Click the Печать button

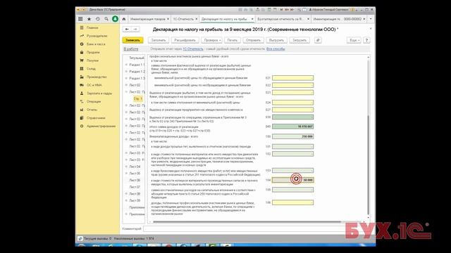click(233, 40)
